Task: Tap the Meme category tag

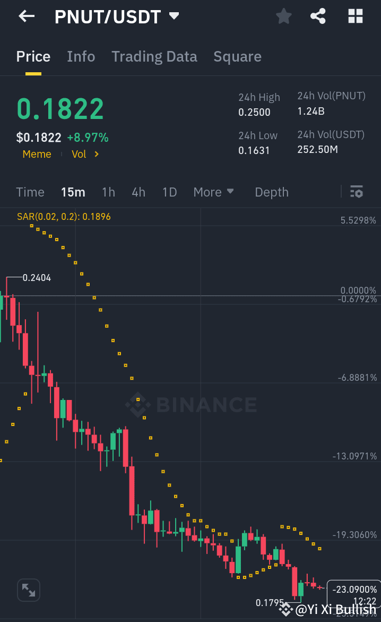Action: pos(37,154)
